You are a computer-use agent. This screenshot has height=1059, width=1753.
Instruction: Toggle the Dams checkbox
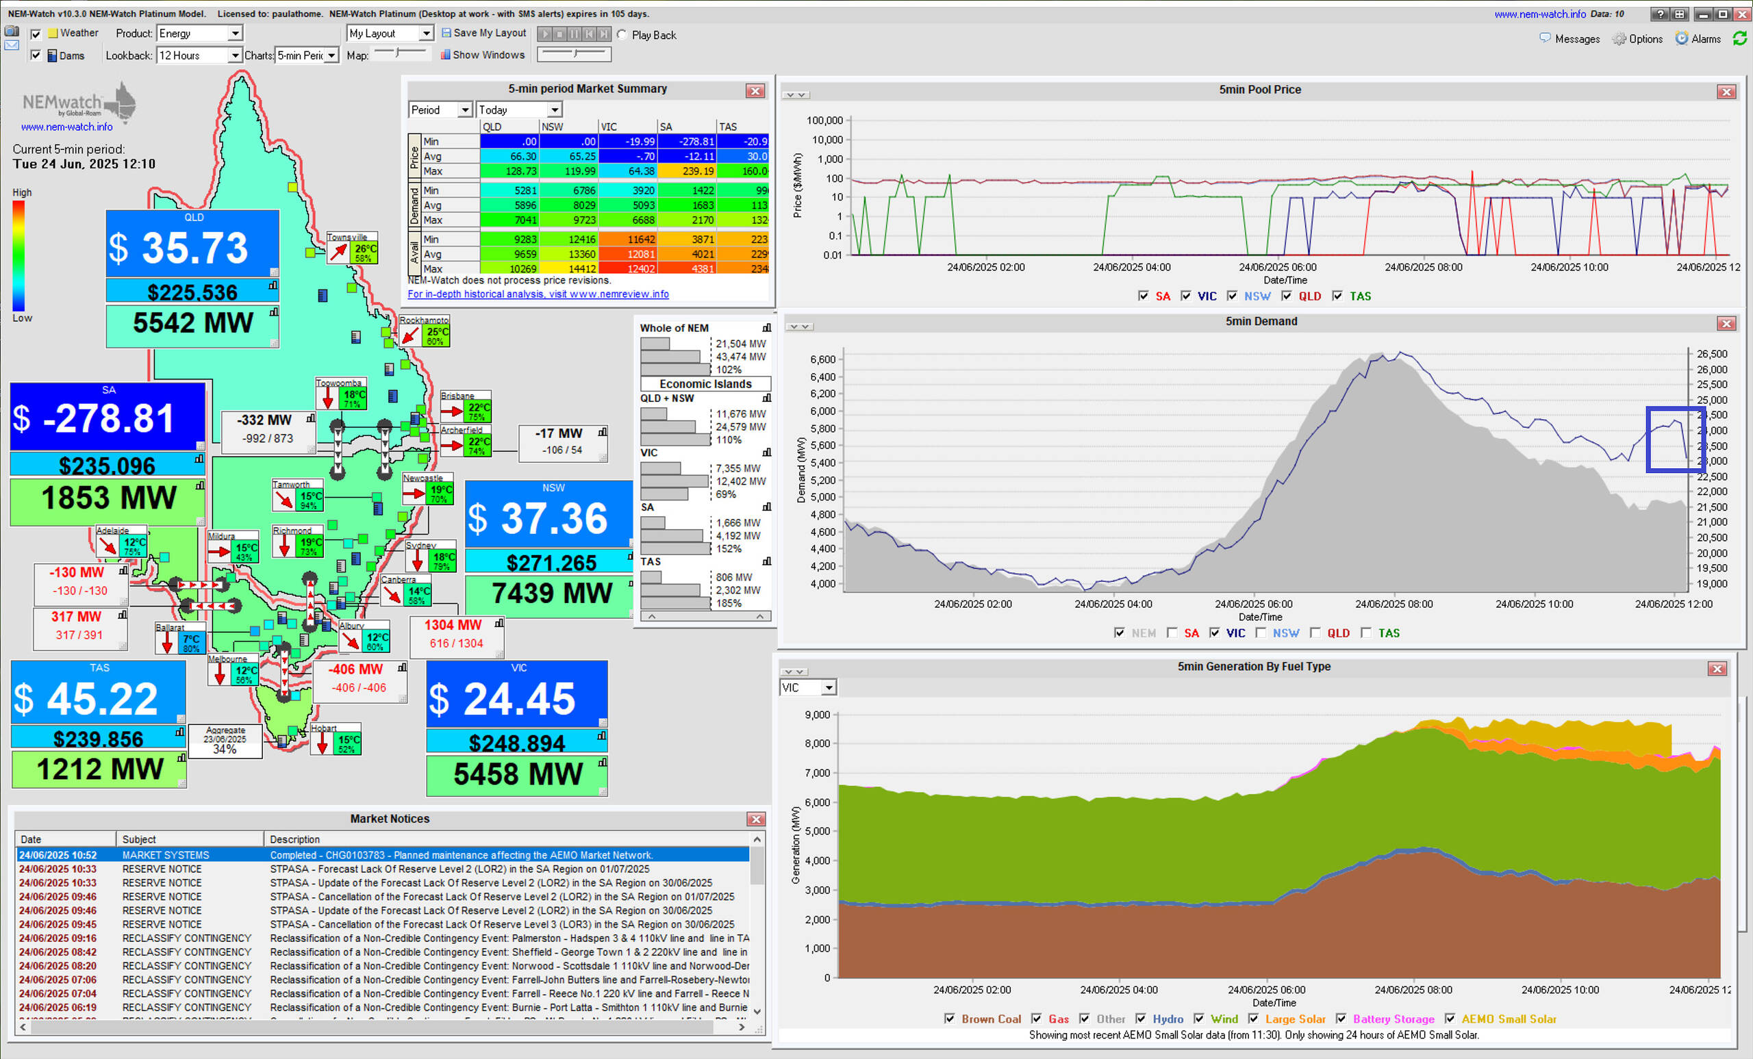coord(36,55)
